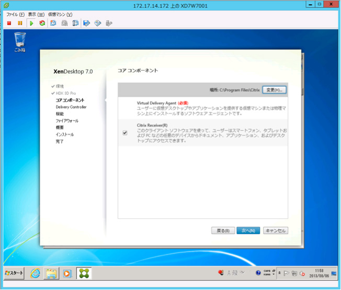Click the green power on play icon
Image resolution: width=341 pixels, height=290 pixels.
tap(31, 23)
